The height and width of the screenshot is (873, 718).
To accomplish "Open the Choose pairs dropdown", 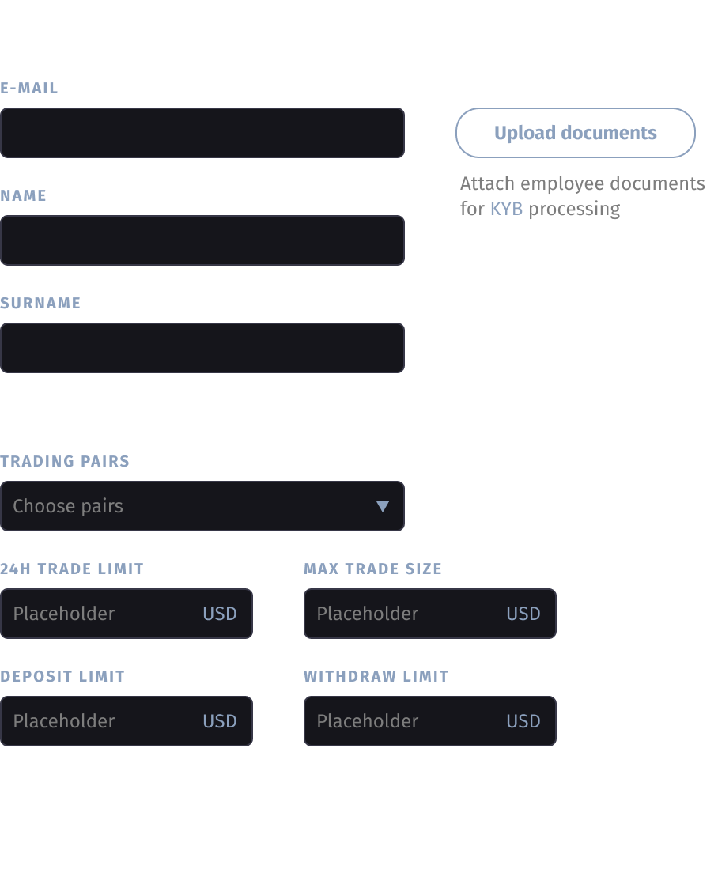I will pos(190,506).
